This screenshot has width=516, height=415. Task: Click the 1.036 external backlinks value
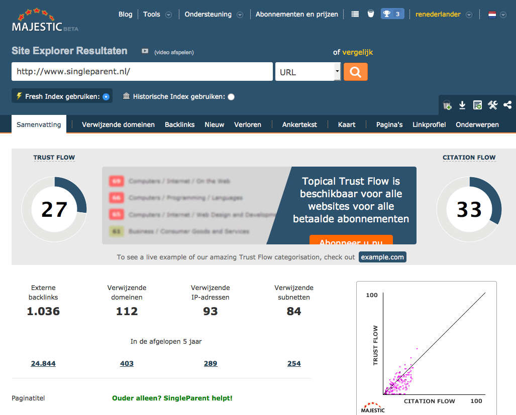click(x=43, y=311)
